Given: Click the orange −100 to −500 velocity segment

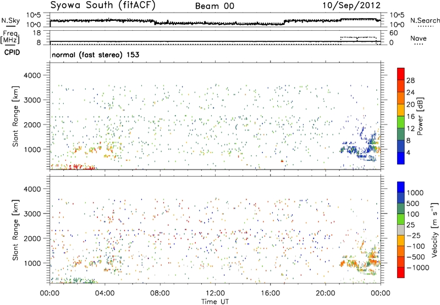Looking at the screenshot, I should (x=401, y=251).
